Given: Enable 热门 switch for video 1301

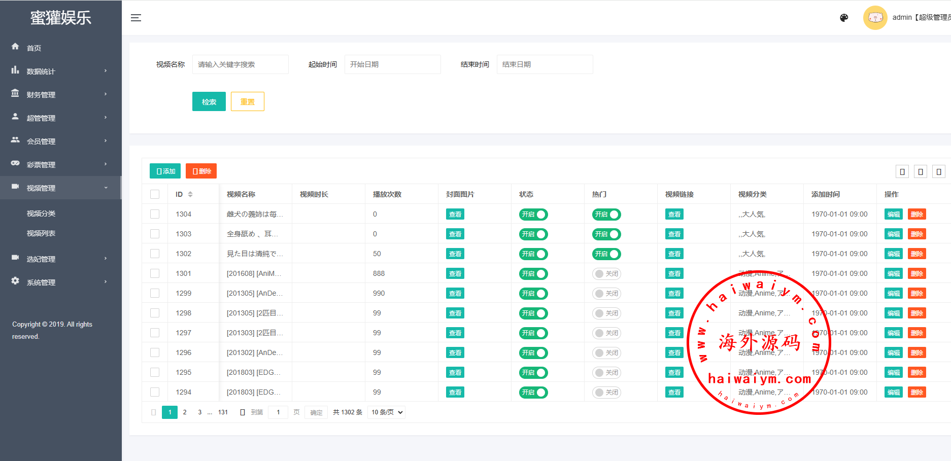Looking at the screenshot, I should click(606, 274).
